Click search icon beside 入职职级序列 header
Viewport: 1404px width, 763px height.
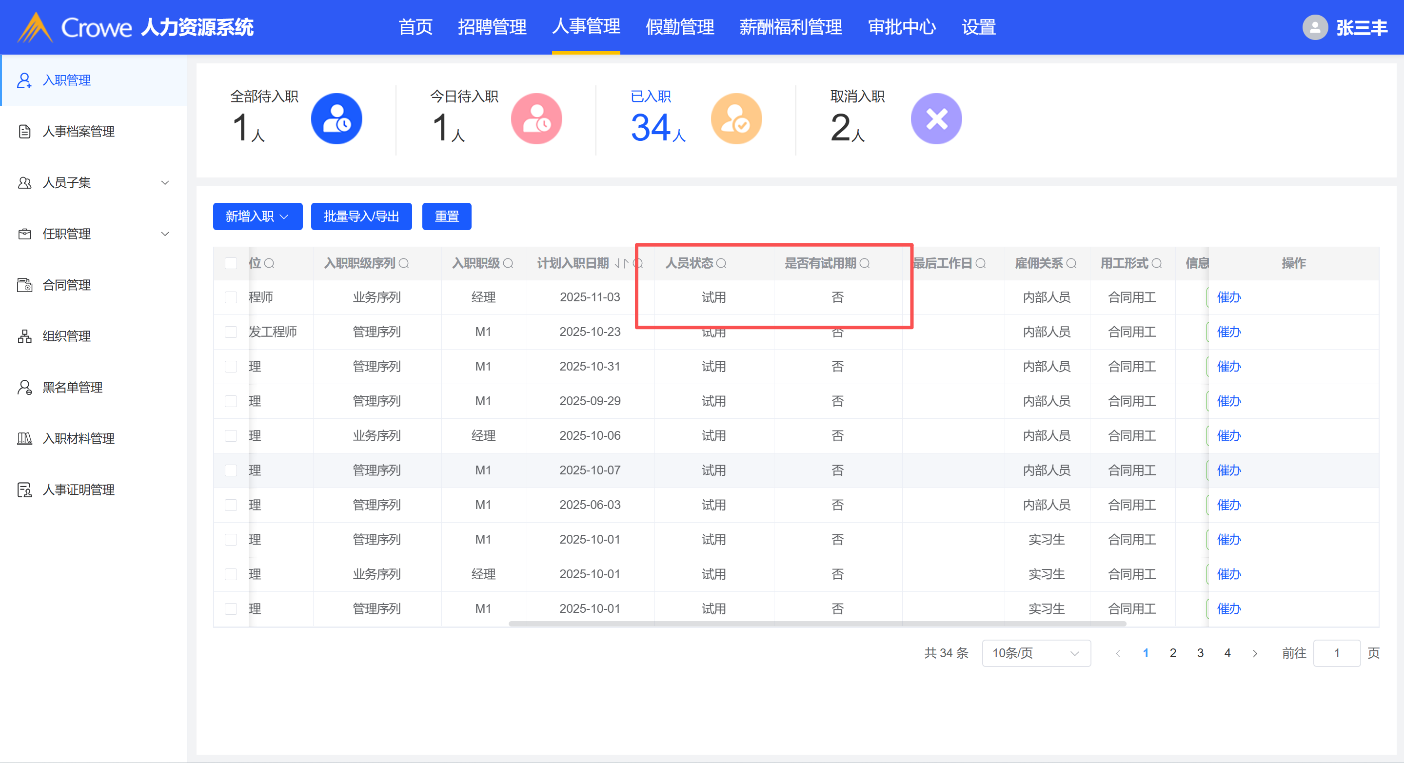click(404, 264)
